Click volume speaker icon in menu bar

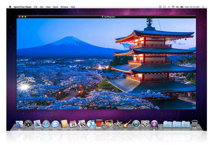177,7
